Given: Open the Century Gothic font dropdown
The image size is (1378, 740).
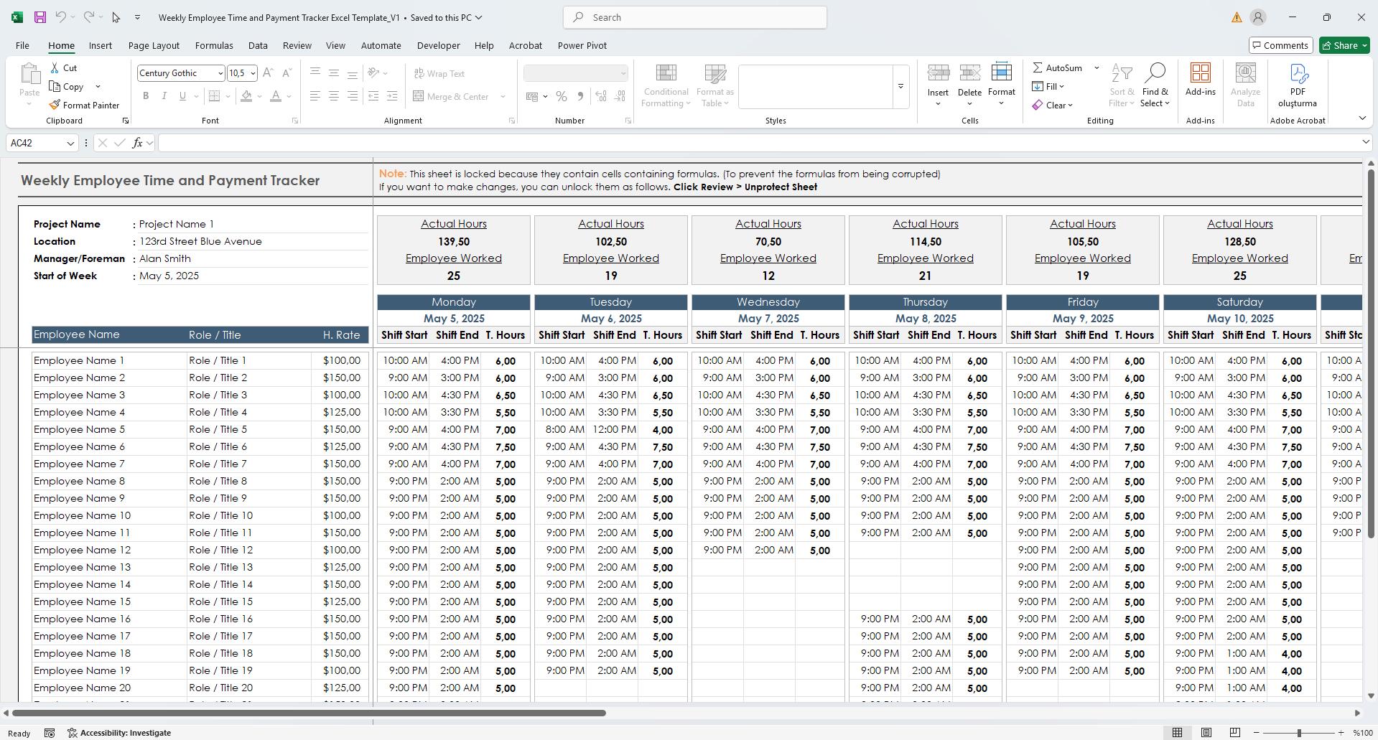Looking at the screenshot, I should coord(220,73).
